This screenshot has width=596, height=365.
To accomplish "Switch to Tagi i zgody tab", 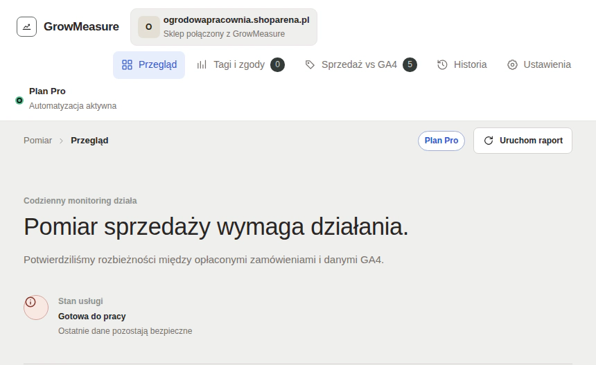I will point(240,65).
